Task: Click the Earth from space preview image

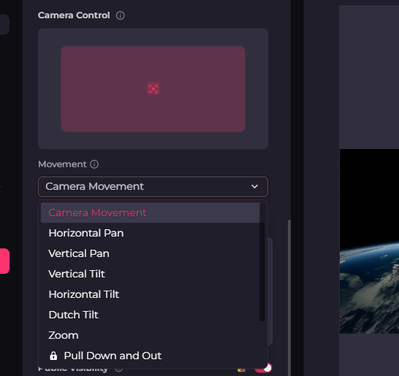Action: (369, 241)
